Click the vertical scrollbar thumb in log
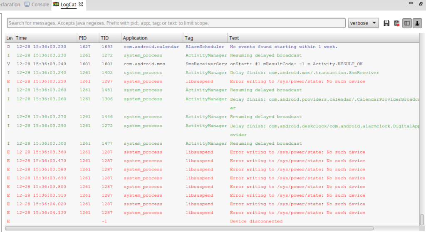 pos(422,219)
